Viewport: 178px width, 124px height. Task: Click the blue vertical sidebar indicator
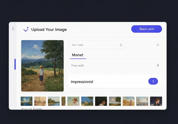[15, 64]
